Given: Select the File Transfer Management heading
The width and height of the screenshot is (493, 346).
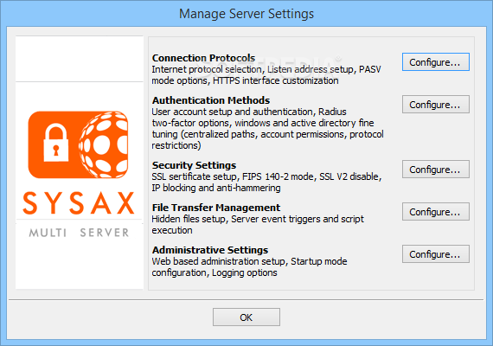Looking at the screenshot, I should coord(216,208).
